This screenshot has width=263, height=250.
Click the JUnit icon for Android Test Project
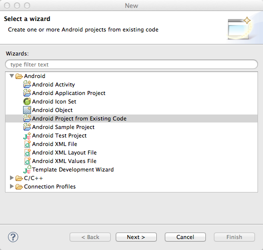pos(27,136)
